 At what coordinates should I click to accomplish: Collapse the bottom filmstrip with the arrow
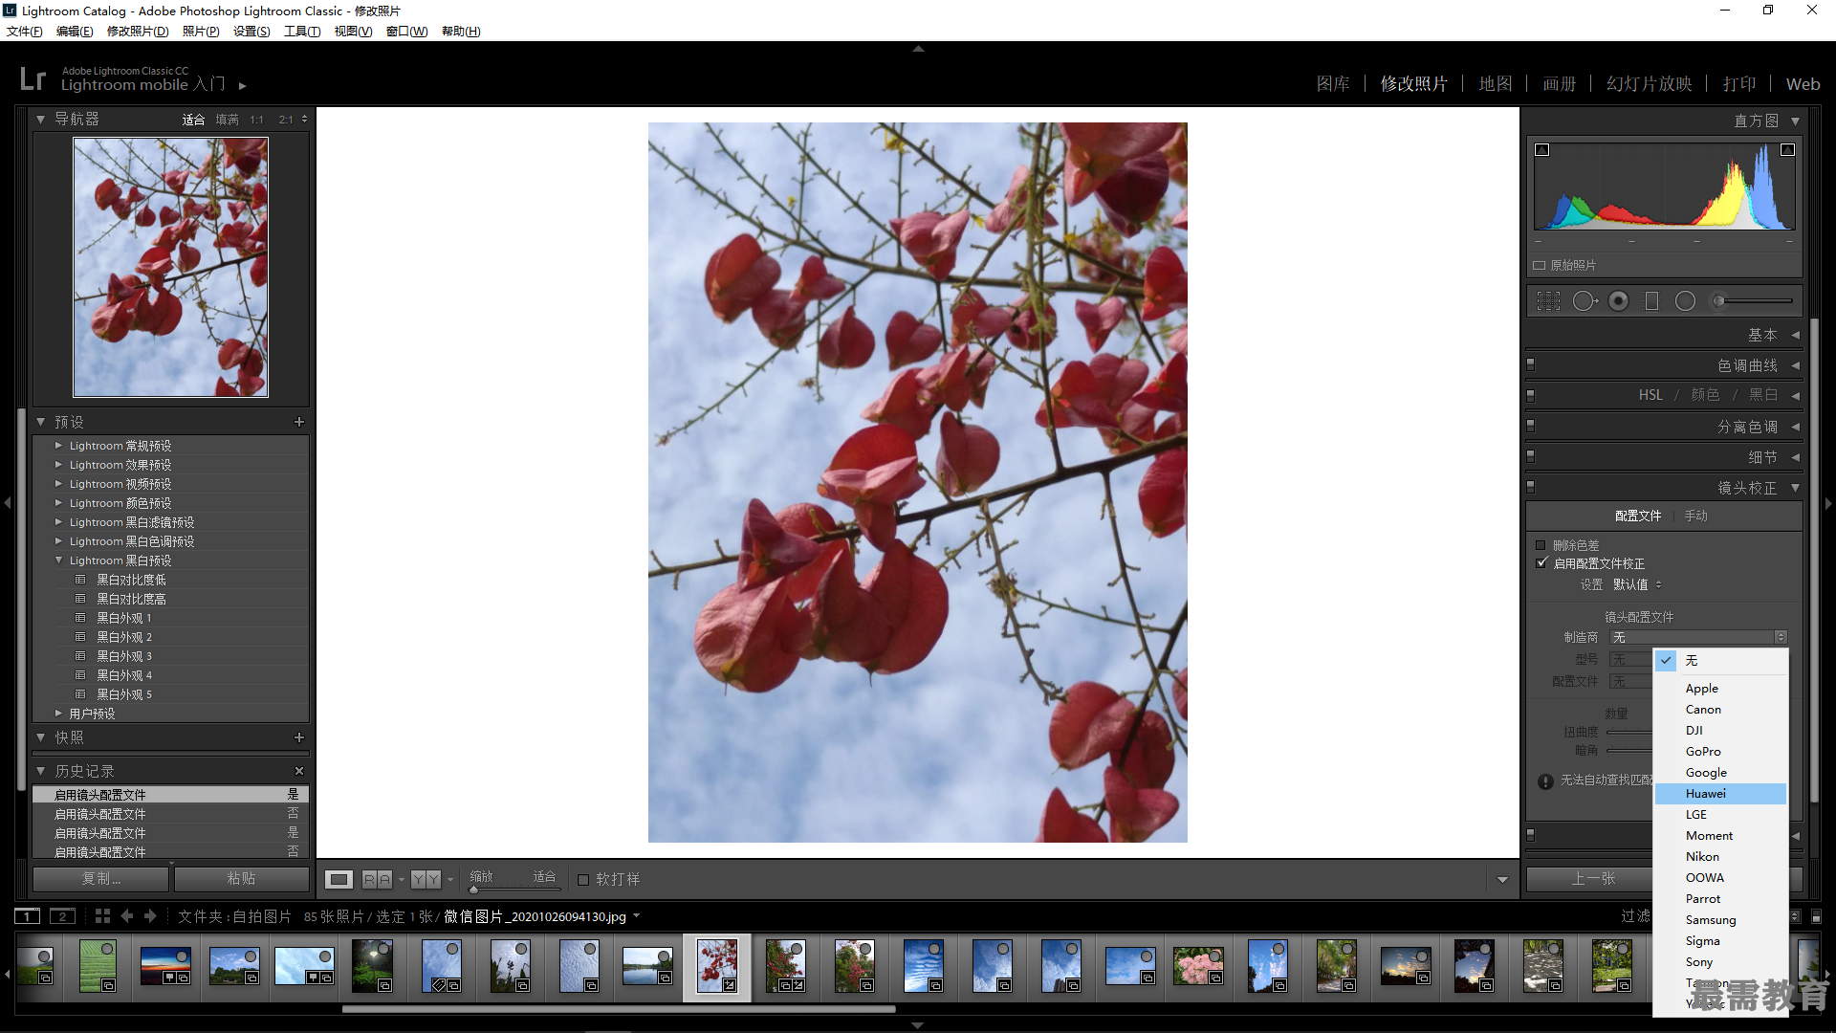[918, 1025]
